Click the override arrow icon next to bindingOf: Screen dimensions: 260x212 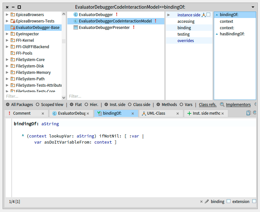point(217,15)
